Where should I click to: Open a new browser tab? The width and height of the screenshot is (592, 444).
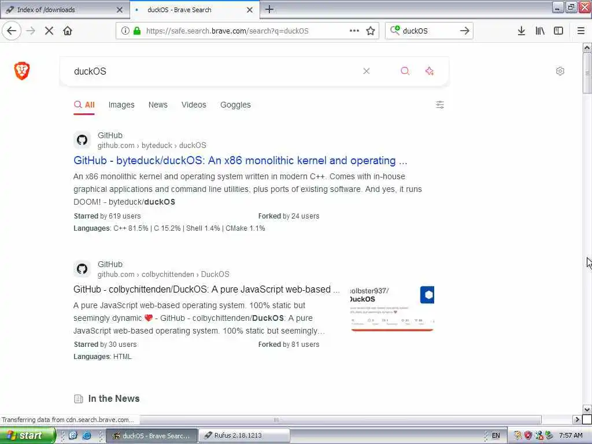coord(269,9)
